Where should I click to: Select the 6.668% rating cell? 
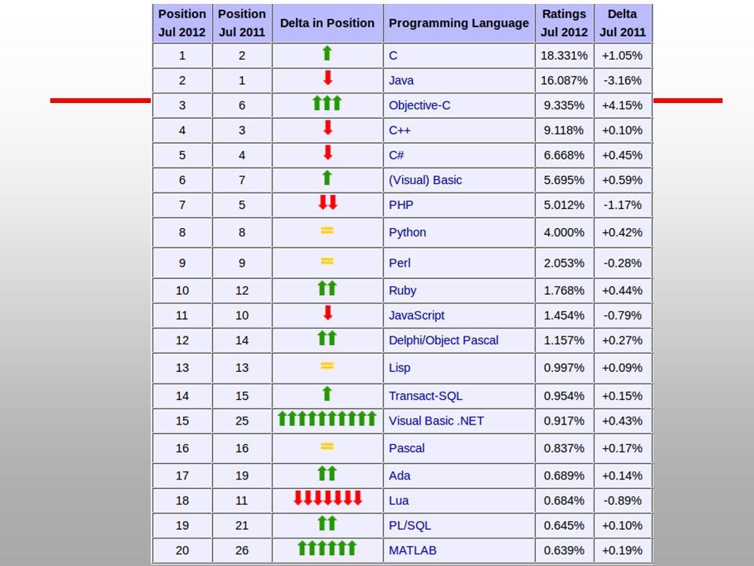click(564, 156)
